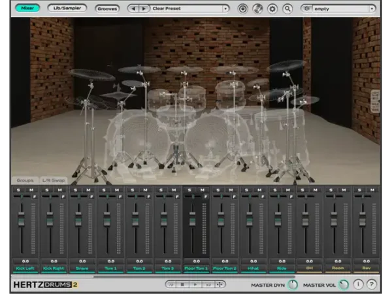
Task: Switch to the Lib/Sampler tab
Action: (x=67, y=8)
